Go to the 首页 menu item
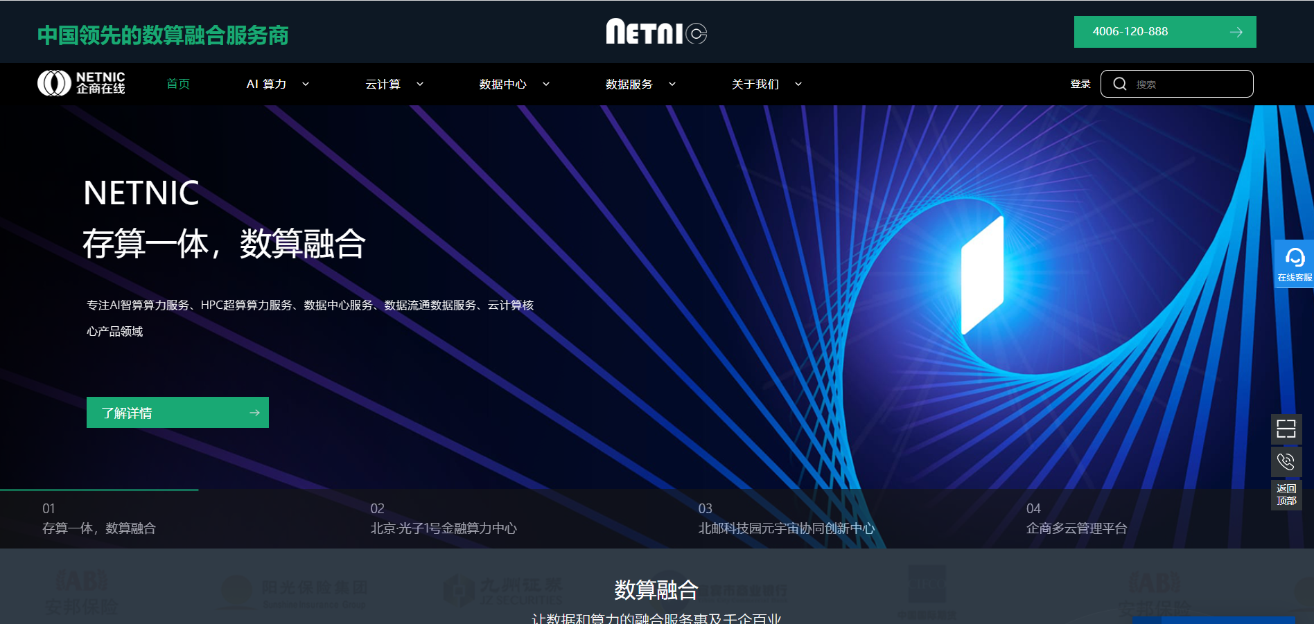Viewport: 1314px width, 624px height. 178,84
